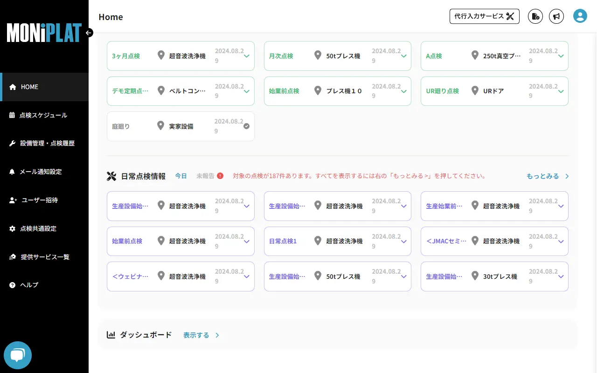Click the ダッシュボード chart icon

[111, 334]
